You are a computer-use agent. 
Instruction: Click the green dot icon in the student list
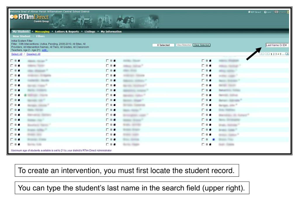point(25,95)
